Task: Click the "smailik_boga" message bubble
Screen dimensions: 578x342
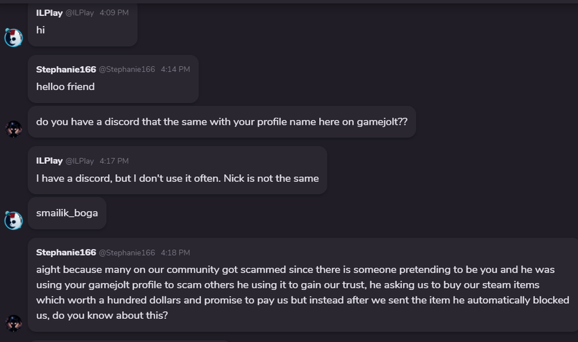Action: 67,213
